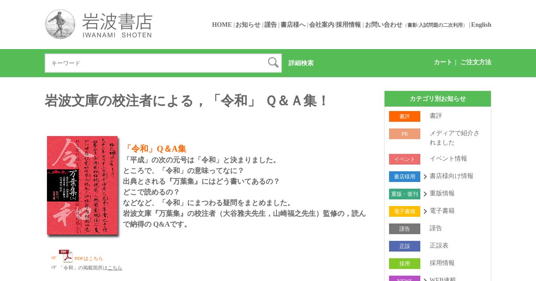Screen dimensions: 536x281
Task: Click the blue 正誤 badge
Action: [x=405, y=246]
